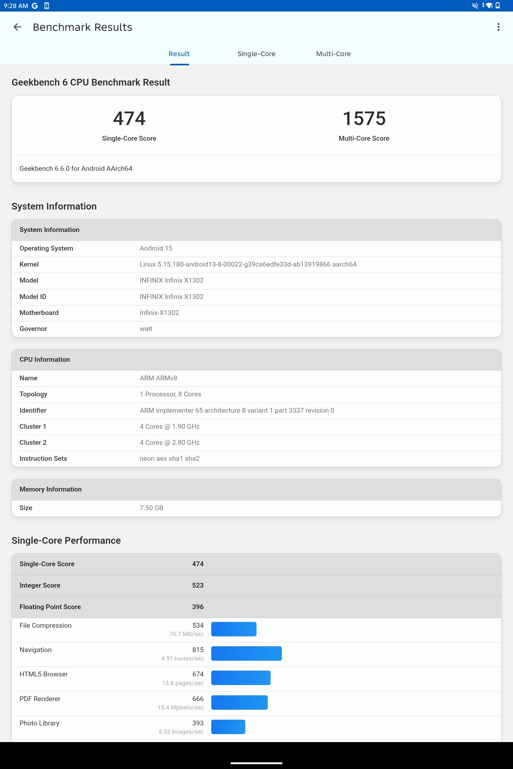Tap the Google G status bar icon
This screenshot has width=513, height=769.
pyautogui.click(x=35, y=5)
